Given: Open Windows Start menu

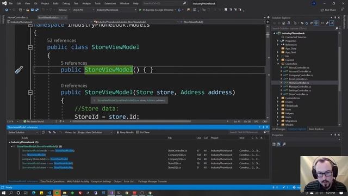Looking at the screenshot, I should tap(4, 193).
